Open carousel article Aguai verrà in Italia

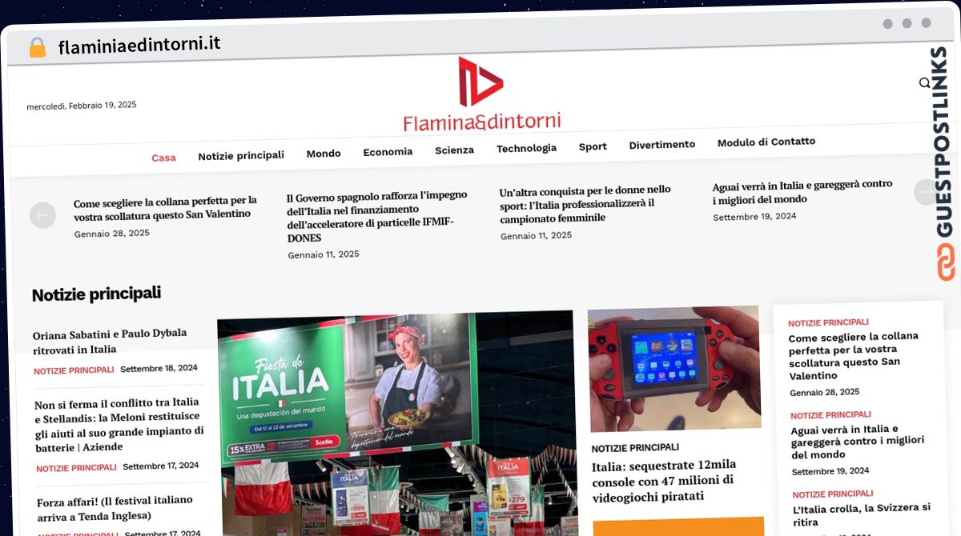[x=802, y=191]
